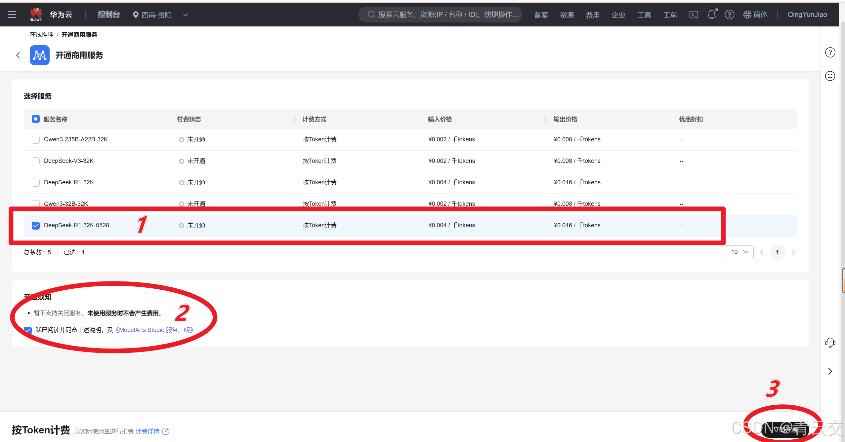Open the help question mark in top bar
The image size is (845, 442).
click(x=730, y=15)
